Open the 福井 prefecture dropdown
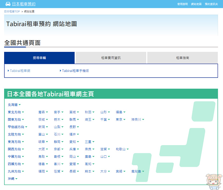 (x=74, y=134)
